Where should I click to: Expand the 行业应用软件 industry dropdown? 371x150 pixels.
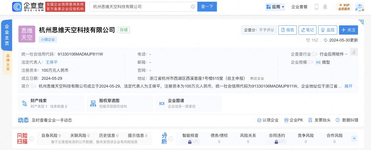[346, 54]
